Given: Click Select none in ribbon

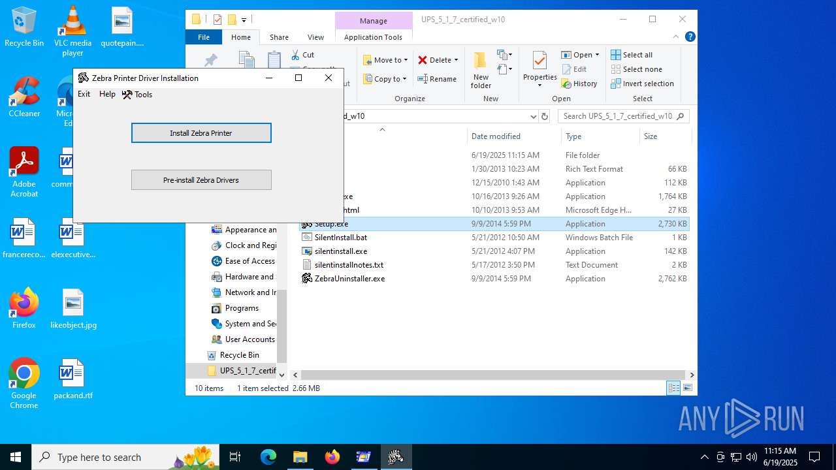Looking at the screenshot, I should tap(636, 69).
